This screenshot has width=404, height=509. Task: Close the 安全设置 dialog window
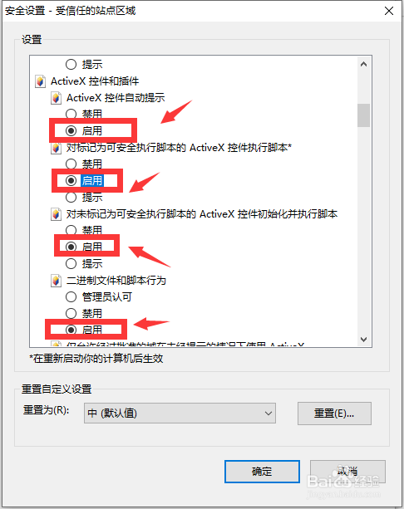click(389, 11)
